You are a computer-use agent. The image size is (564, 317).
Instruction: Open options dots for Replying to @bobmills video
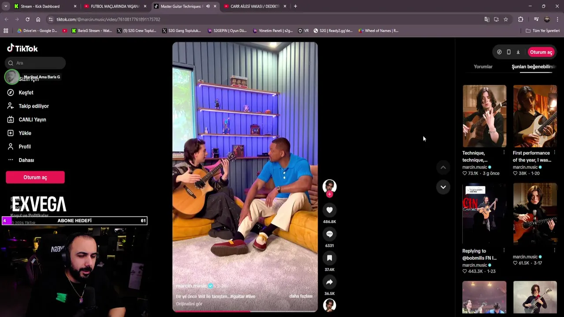coord(504,251)
